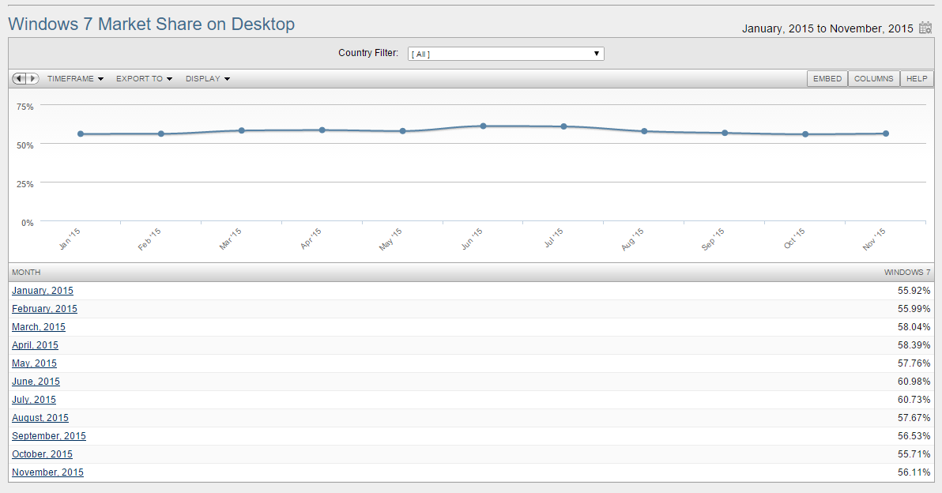The width and height of the screenshot is (942, 493).
Task: Open the date range calendar settings icon
Action: [x=925, y=28]
